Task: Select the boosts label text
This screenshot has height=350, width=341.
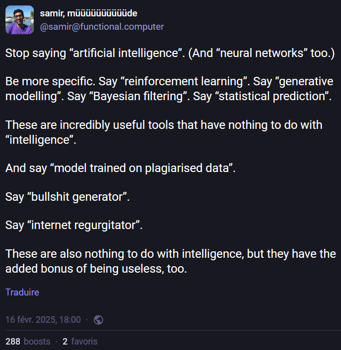Action: click(37, 342)
